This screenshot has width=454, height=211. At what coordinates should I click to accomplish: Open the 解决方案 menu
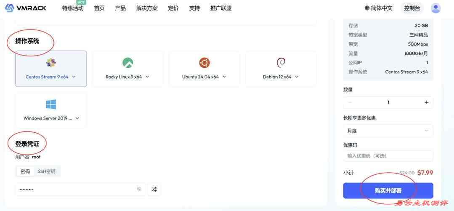click(147, 8)
